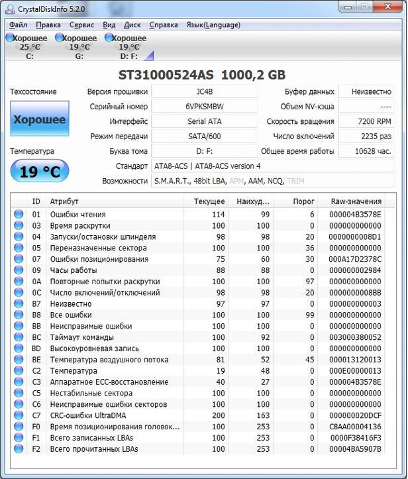
Task: Click the Serial ATA interface field
Action: (204, 121)
